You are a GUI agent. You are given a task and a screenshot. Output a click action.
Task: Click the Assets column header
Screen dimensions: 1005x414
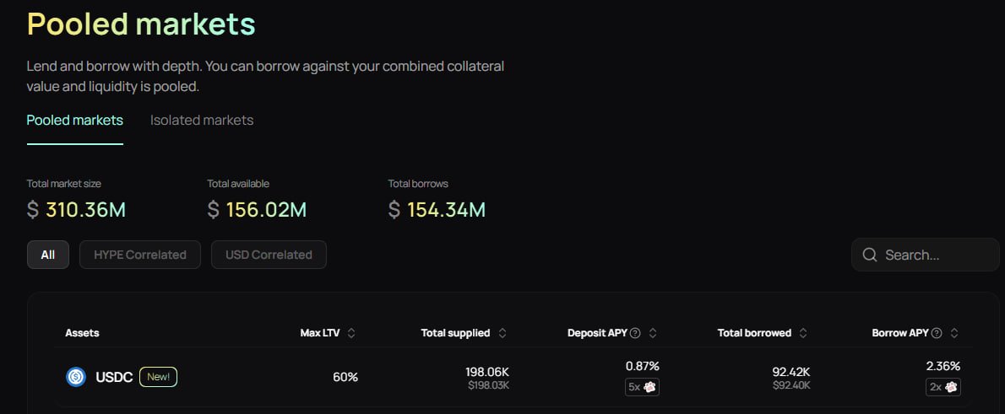pos(82,333)
